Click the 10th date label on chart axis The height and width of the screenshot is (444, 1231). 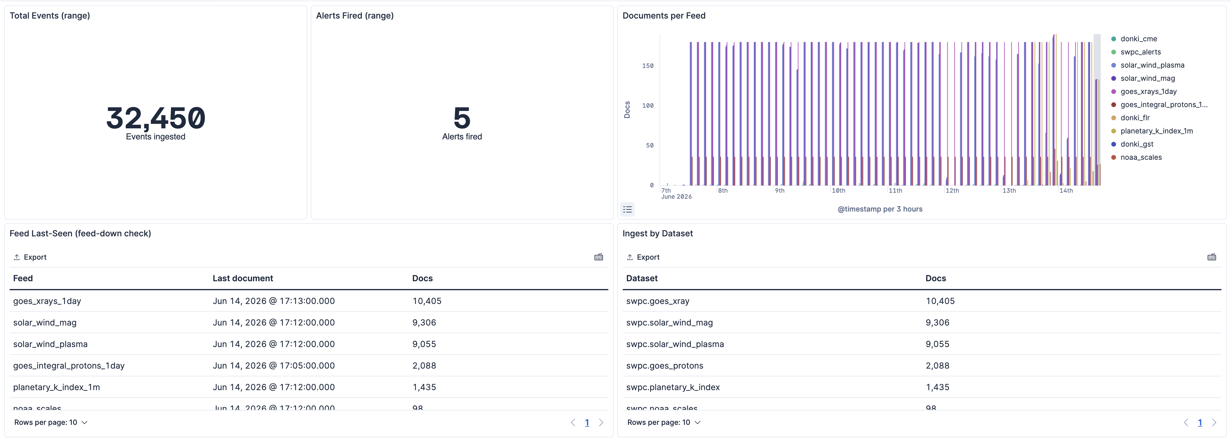click(838, 191)
